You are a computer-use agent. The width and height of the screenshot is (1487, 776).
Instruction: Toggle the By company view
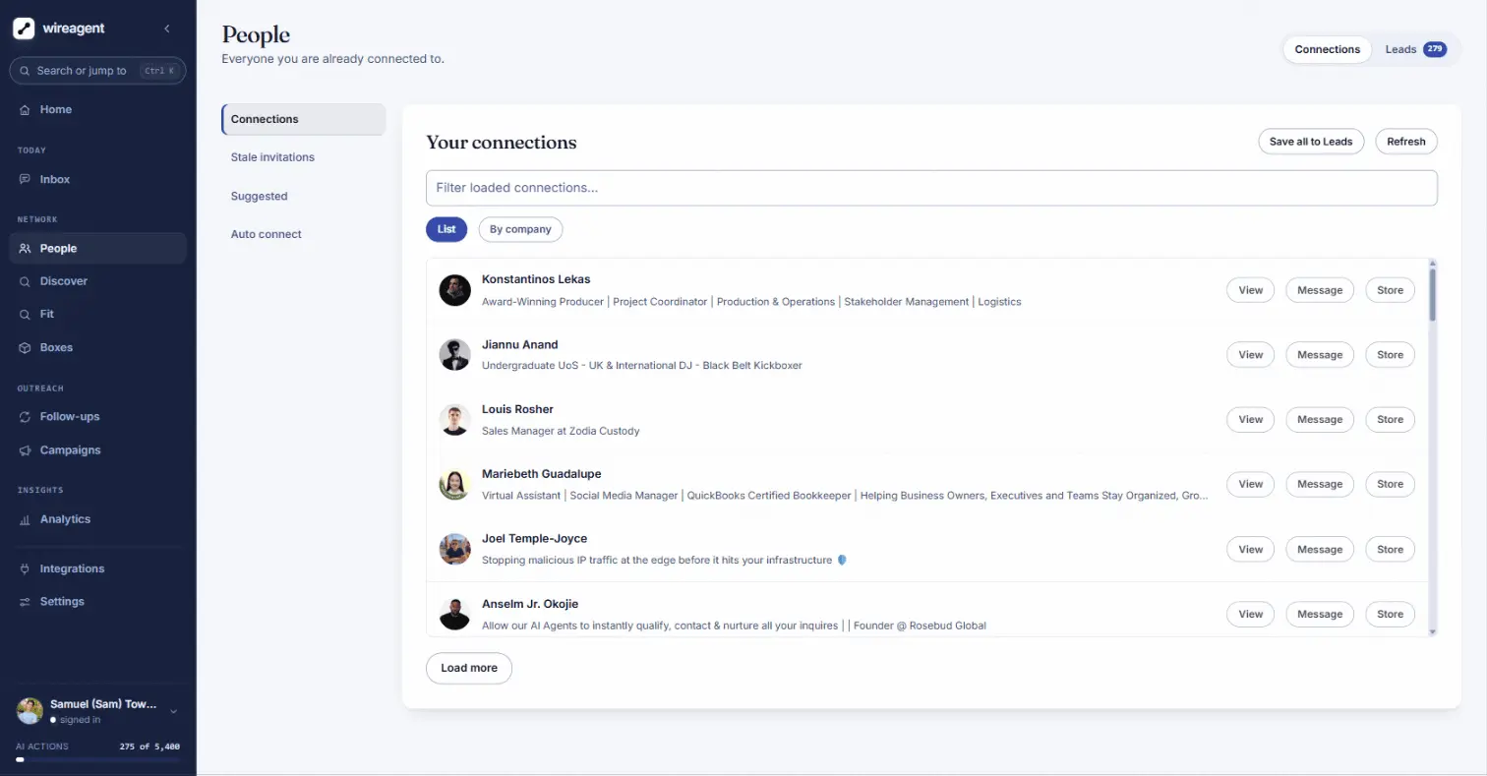pyautogui.click(x=520, y=229)
